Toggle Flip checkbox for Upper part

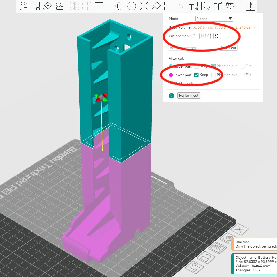tap(242, 66)
